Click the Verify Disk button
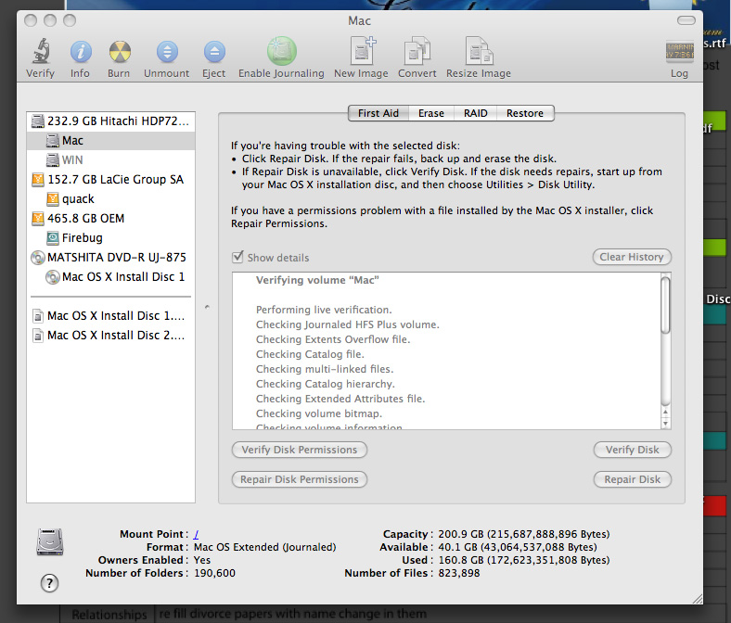Screen dimensions: 731x623 coord(632,451)
